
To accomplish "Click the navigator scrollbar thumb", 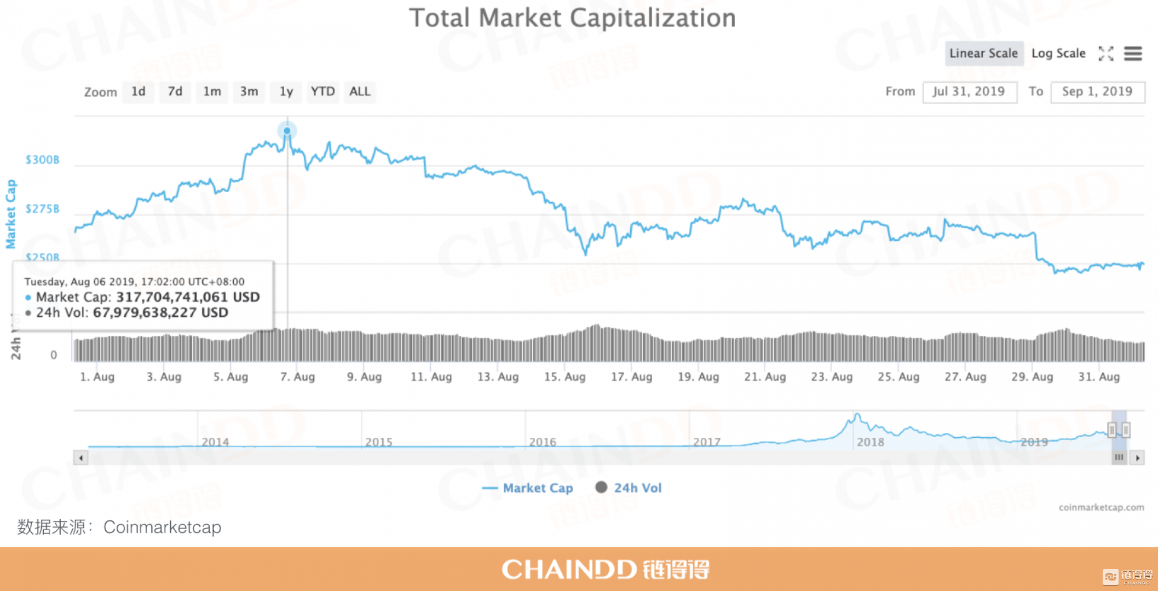I will 1119,457.
